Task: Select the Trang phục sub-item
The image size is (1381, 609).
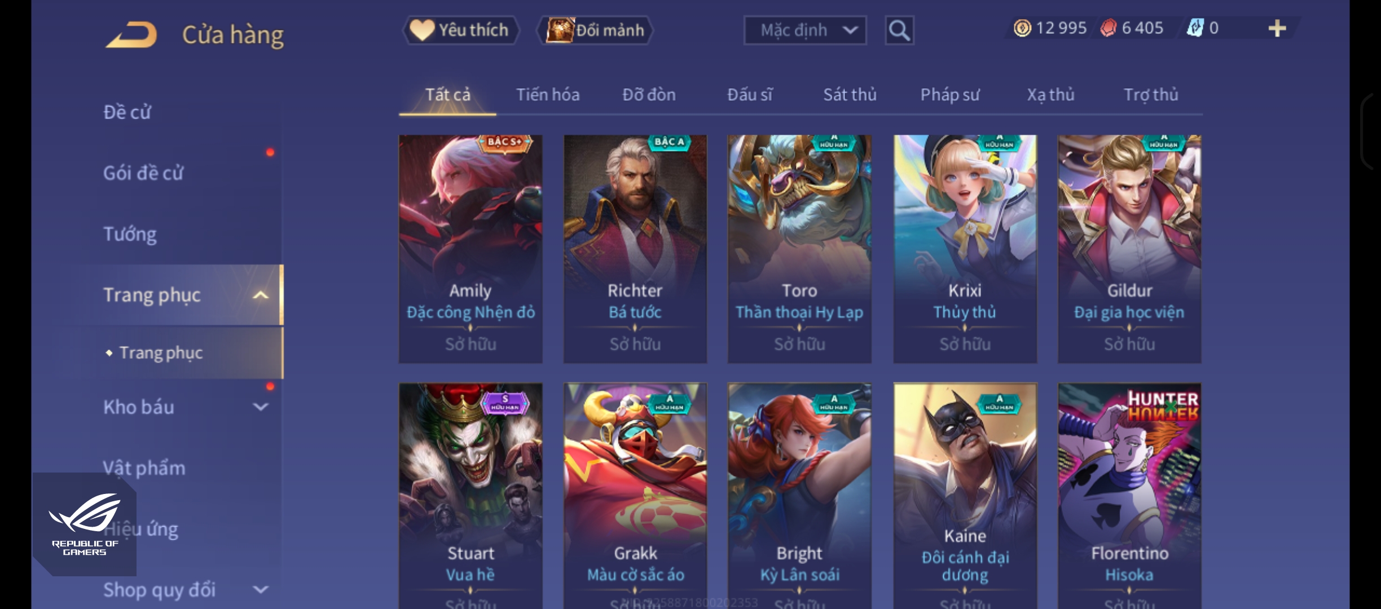Action: pos(161,353)
